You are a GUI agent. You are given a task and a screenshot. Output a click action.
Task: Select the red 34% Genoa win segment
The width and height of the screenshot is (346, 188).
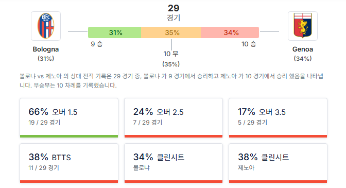(x=230, y=32)
